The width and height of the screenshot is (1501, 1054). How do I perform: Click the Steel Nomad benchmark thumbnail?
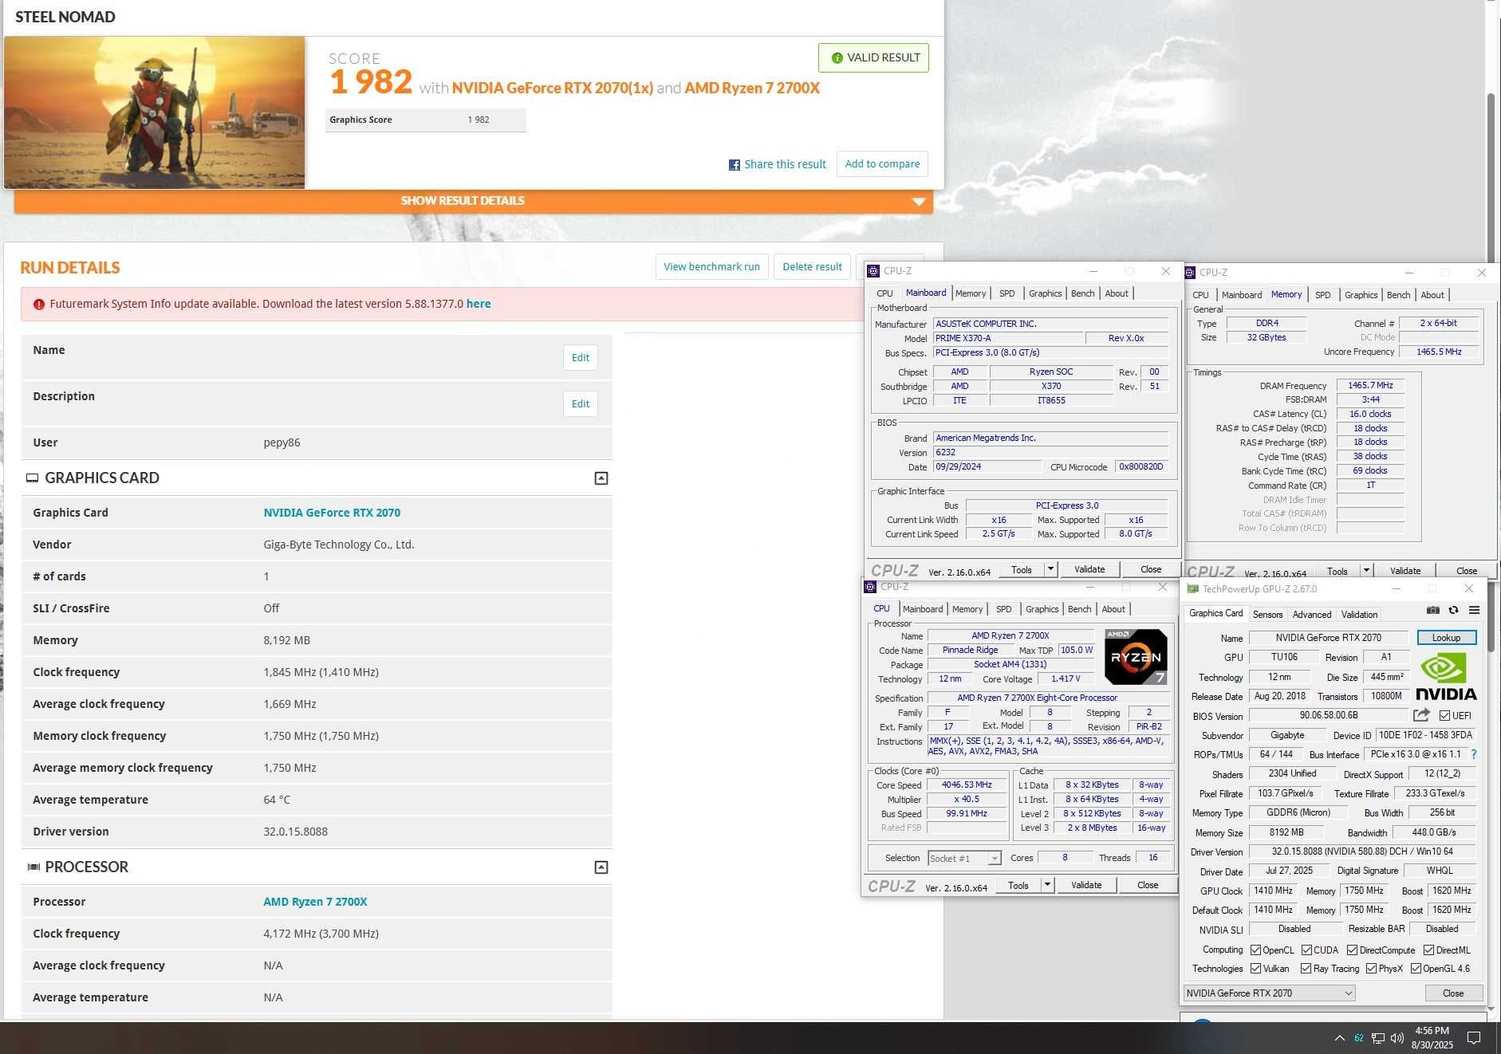click(154, 112)
